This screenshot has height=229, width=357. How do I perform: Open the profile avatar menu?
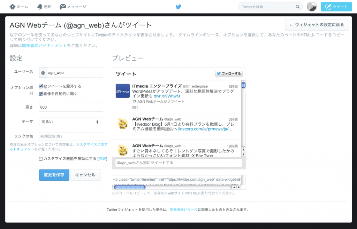311,7
